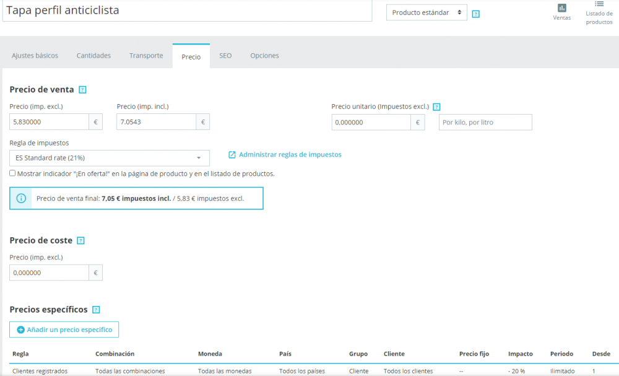
Task: Click the Por kilo, por litro field
Action: tap(485, 122)
